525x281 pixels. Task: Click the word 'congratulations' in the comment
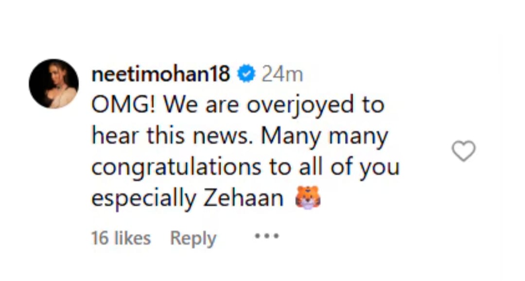point(176,168)
